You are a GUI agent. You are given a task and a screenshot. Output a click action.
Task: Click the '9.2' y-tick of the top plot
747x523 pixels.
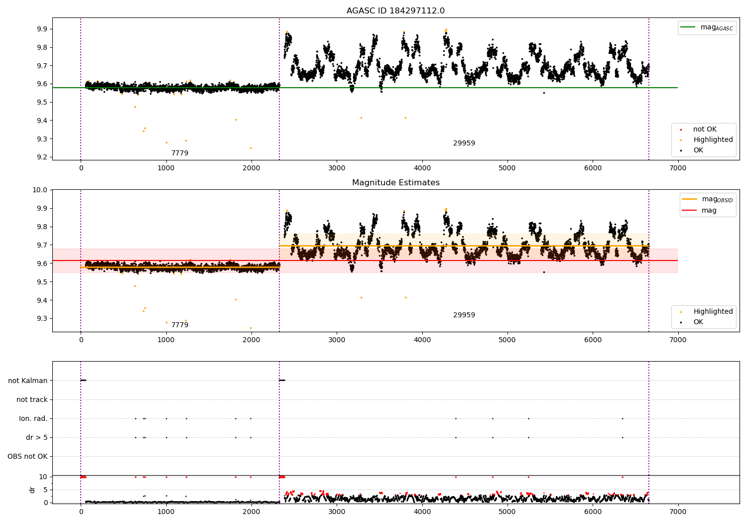[42, 157]
